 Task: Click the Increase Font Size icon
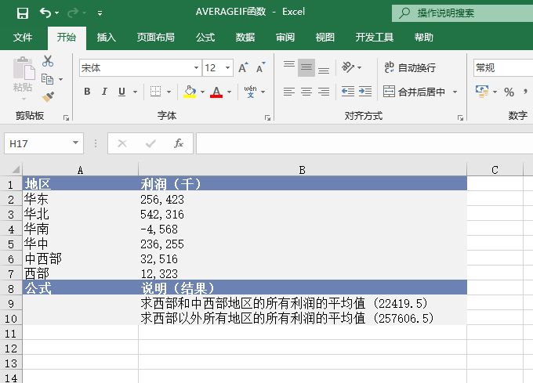coord(243,68)
